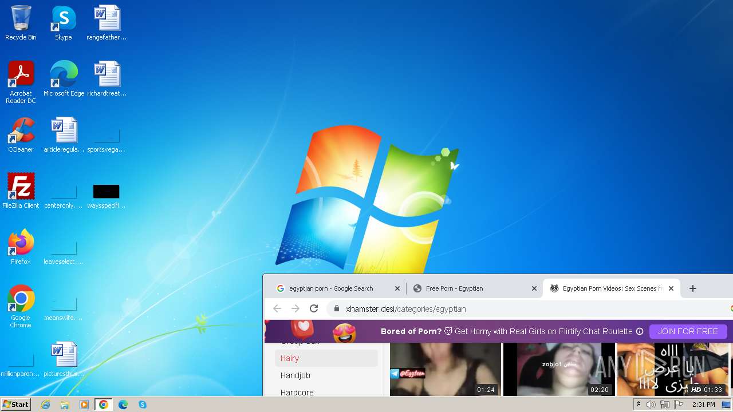Open the Skype icon in the taskbar
This screenshot has height=412, width=733.
pyautogui.click(x=143, y=405)
